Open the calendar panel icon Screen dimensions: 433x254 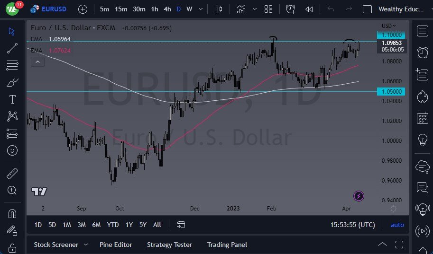pyautogui.click(x=422, y=118)
